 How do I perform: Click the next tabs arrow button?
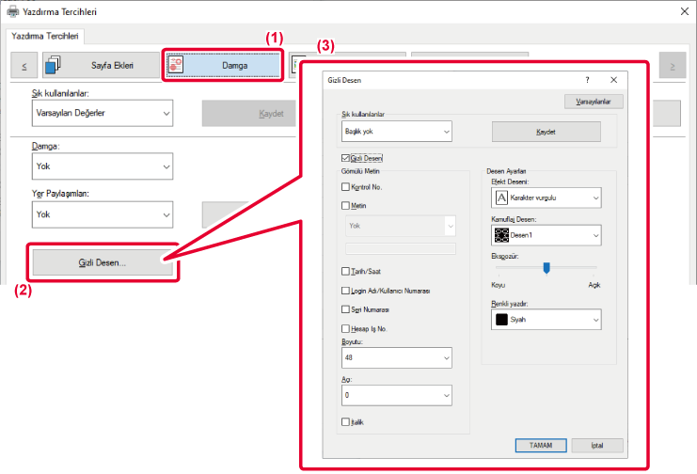672,66
